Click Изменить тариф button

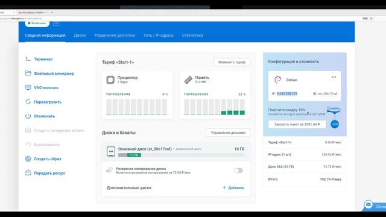pos(232,62)
